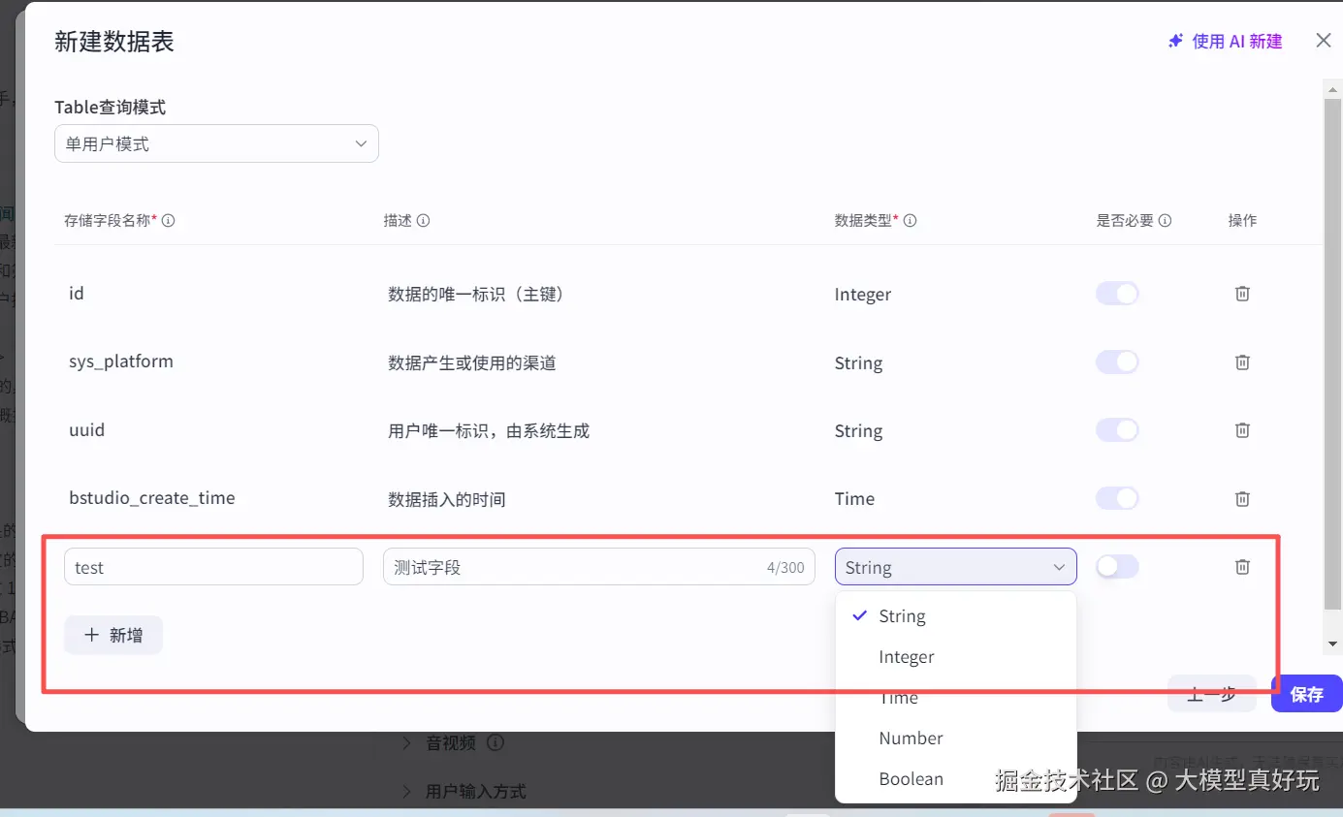
Task: Click the uuid field name
Action: coord(86,430)
